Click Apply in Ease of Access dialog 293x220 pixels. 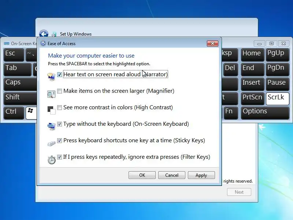pos(201,175)
